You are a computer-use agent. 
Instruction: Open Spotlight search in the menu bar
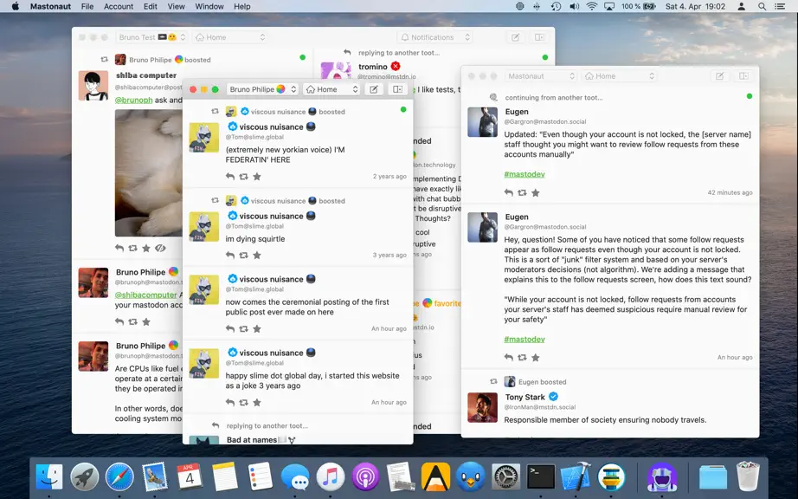click(762, 7)
